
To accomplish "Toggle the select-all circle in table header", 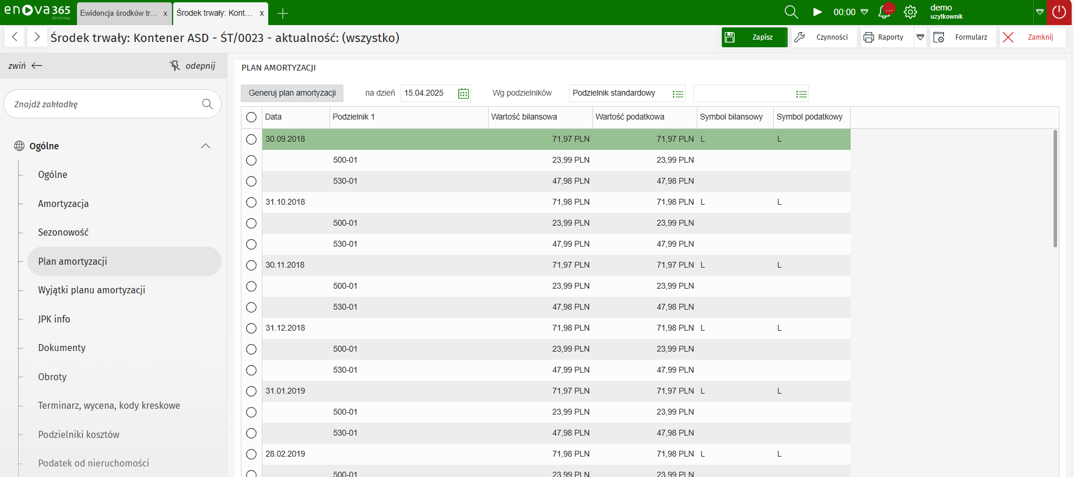I will (x=251, y=117).
